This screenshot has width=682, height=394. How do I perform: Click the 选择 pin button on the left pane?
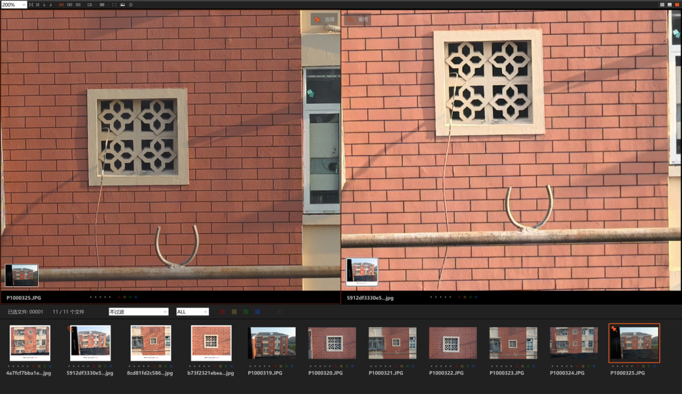(325, 20)
